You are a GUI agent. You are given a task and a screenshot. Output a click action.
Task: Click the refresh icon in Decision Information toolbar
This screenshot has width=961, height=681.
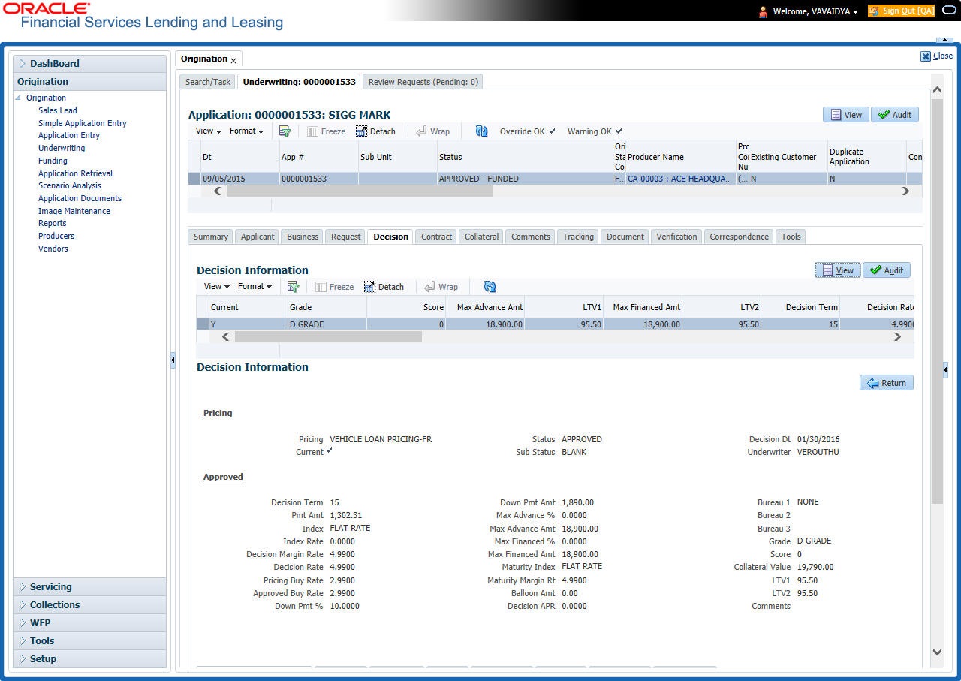pyautogui.click(x=490, y=287)
